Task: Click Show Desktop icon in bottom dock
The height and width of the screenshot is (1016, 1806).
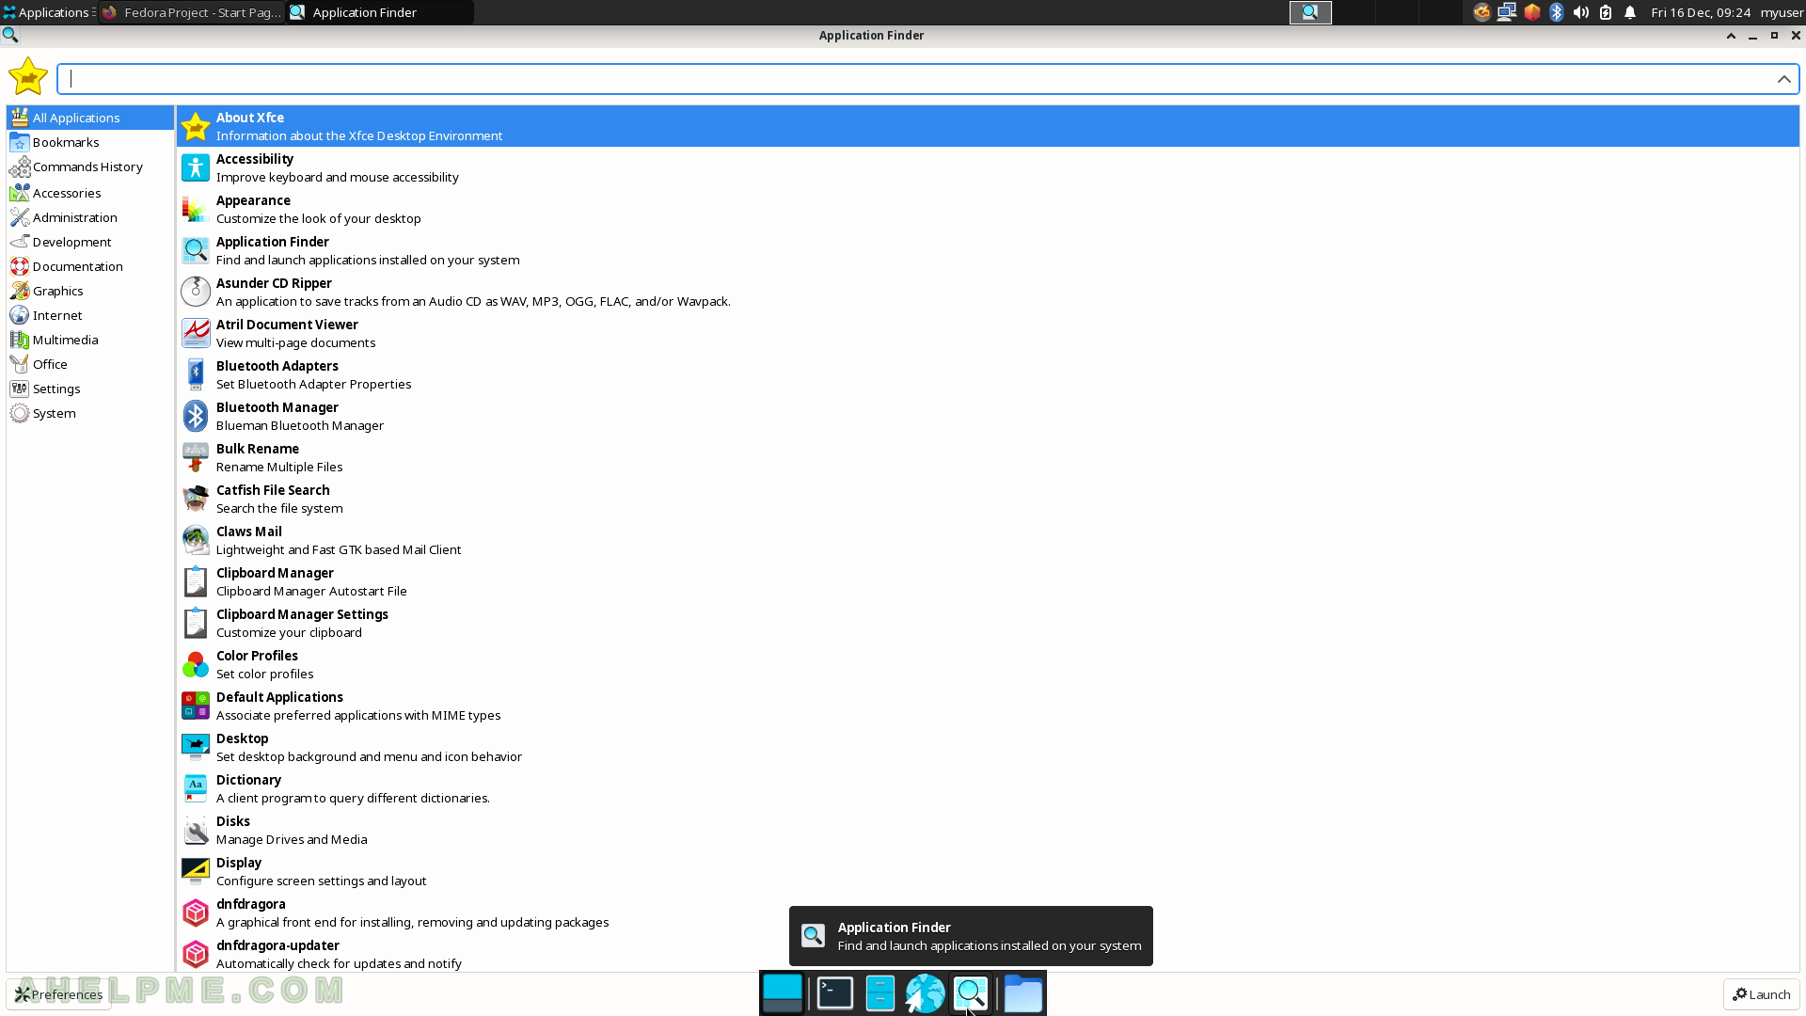Action: tap(782, 993)
